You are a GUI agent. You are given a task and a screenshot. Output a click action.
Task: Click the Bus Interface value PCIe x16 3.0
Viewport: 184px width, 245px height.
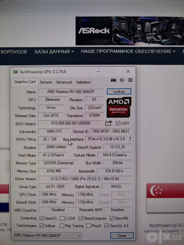point(106,139)
